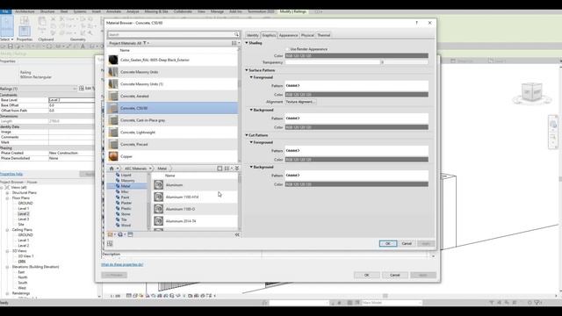562x316 pixels.
Task: Switch to the Graphics tab
Action: point(269,35)
